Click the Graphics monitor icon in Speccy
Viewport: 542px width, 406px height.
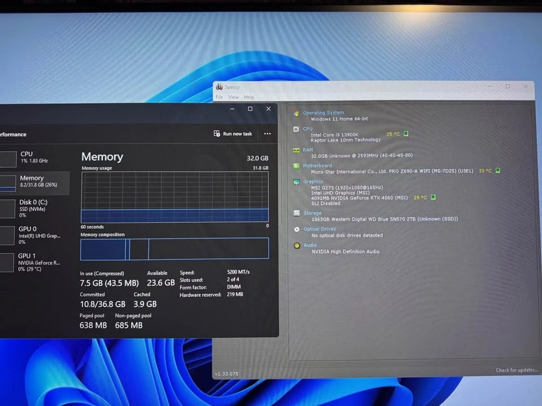point(296,182)
